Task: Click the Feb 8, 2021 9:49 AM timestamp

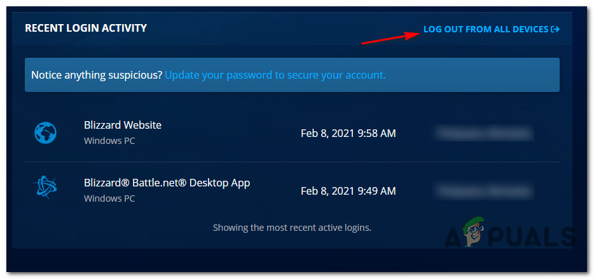Action: pos(349,190)
